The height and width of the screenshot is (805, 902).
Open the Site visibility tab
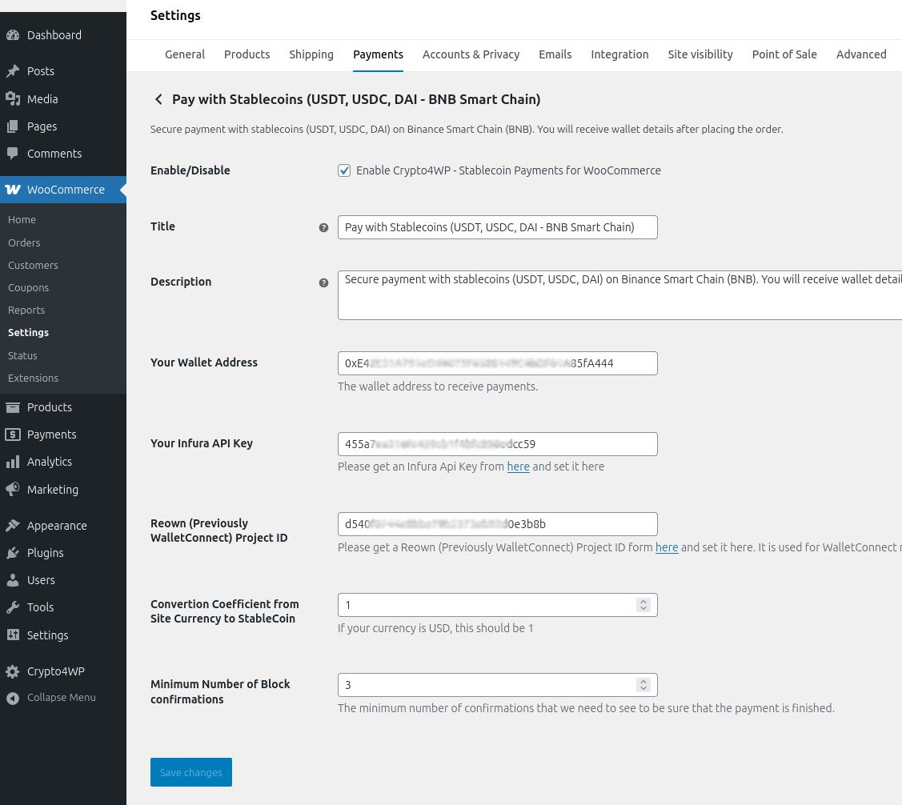click(x=700, y=54)
